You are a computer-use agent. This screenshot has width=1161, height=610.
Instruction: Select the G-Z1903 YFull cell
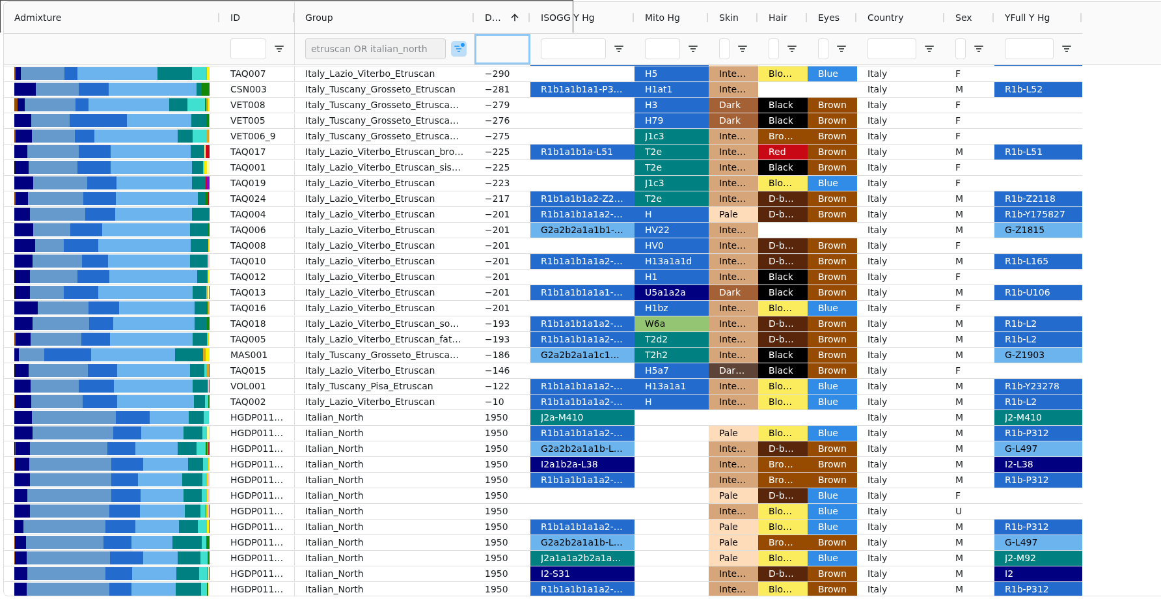tap(1038, 355)
